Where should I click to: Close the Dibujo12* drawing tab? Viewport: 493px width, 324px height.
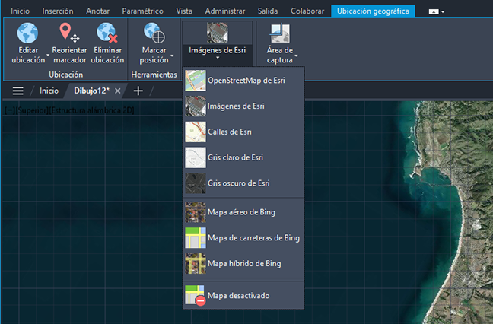tap(118, 91)
